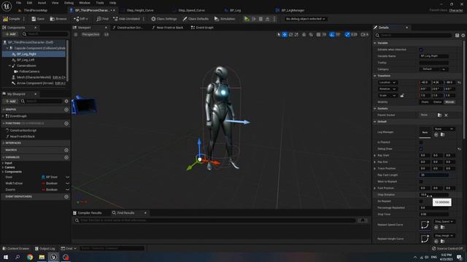Open the Tools menu

point(100,3)
